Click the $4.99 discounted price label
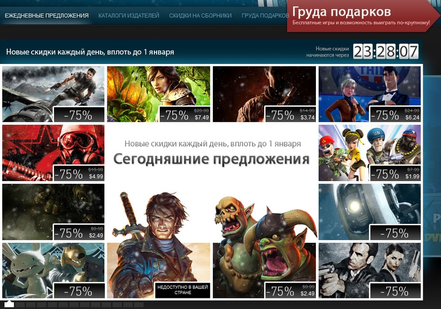Viewport: 441px width, 309px height. [x=96, y=177]
